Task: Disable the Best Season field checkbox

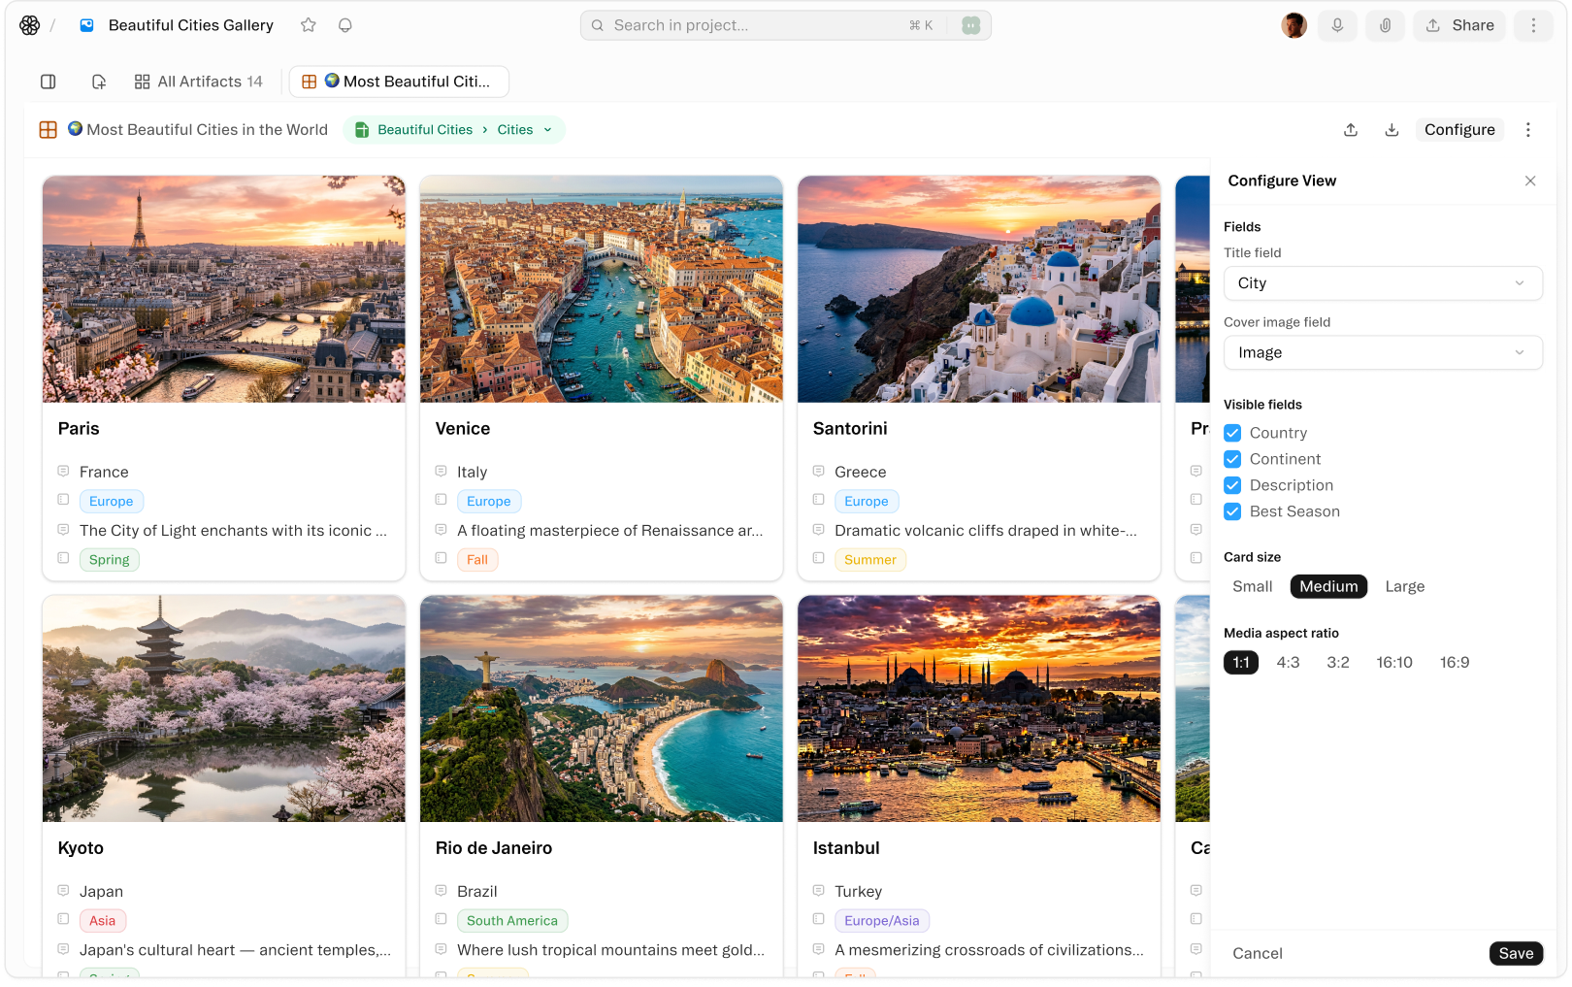Action: [x=1232, y=511]
